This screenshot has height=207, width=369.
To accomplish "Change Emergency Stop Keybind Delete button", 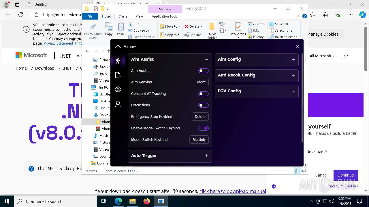I will (x=200, y=117).
